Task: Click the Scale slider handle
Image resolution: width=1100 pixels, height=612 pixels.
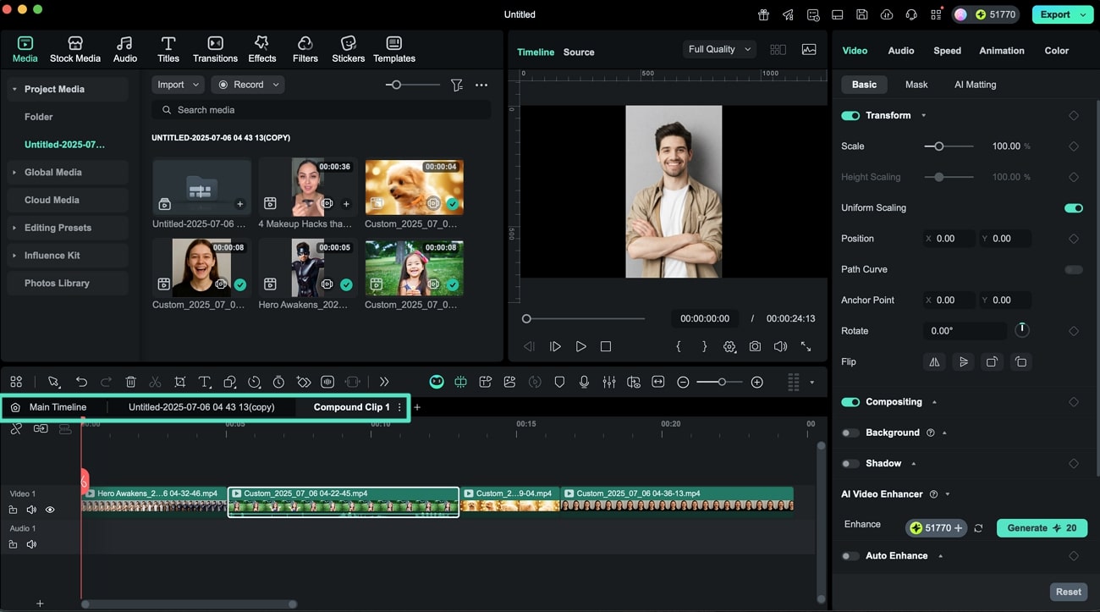Action: (938, 146)
